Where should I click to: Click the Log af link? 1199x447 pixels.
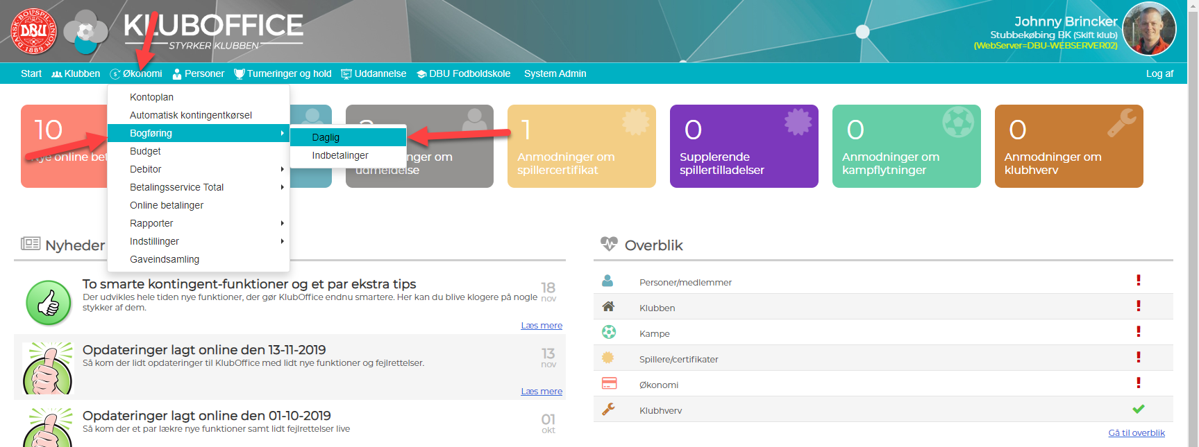[1159, 73]
